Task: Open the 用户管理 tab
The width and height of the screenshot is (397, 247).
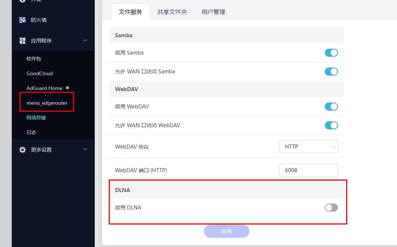Action: [x=213, y=12]
